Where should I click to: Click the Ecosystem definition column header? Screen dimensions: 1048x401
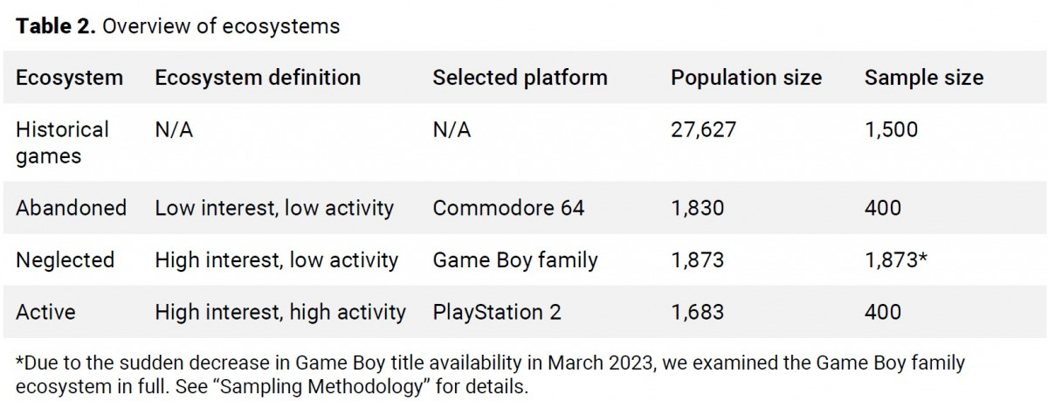tap(258, 78)
